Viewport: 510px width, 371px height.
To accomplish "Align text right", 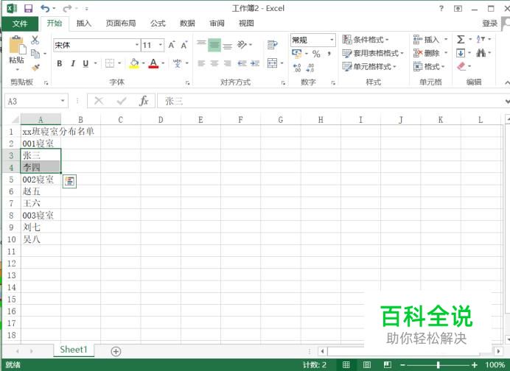I will (228, 63).
